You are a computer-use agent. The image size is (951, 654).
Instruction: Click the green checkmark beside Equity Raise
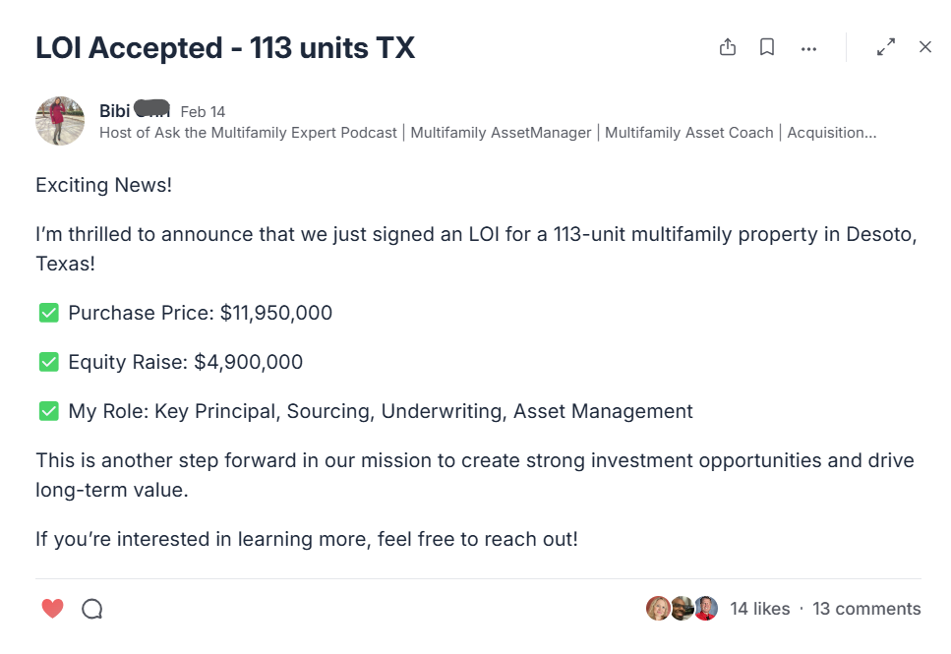coord(48,362)
